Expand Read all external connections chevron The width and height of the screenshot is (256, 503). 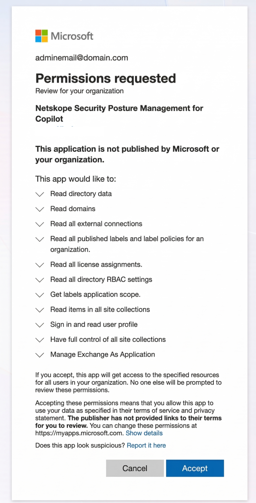(x=39, y=224)
